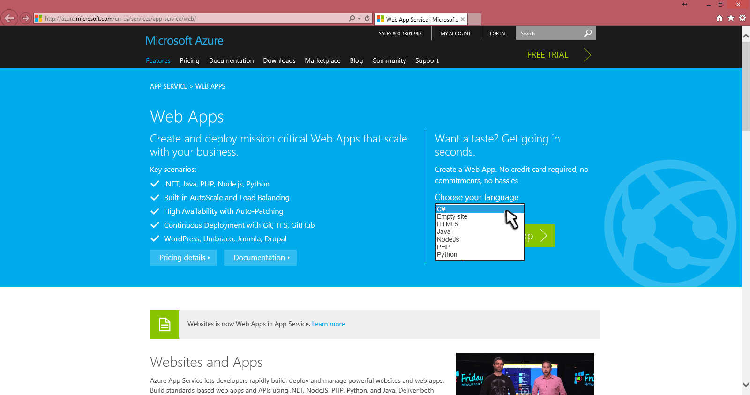
Task: Select HTML5 option in language list
Action: coord(480,224)
